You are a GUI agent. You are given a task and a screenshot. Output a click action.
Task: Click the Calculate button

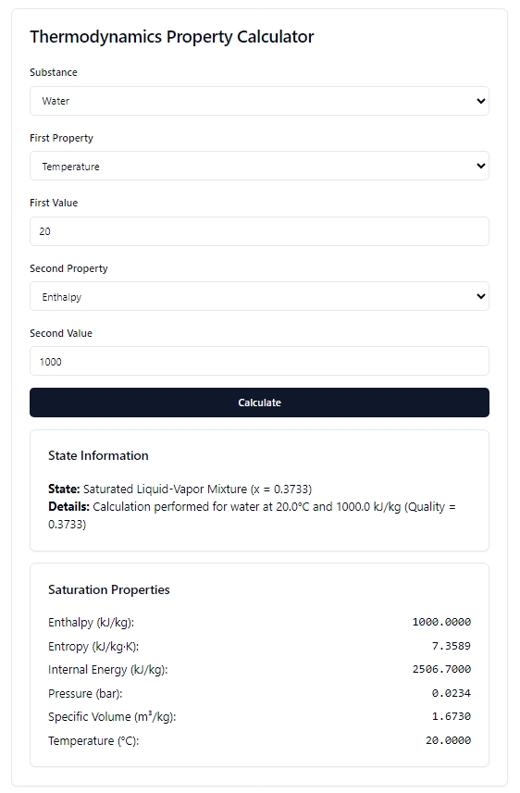pyautogui.click(x=259, y=403)
